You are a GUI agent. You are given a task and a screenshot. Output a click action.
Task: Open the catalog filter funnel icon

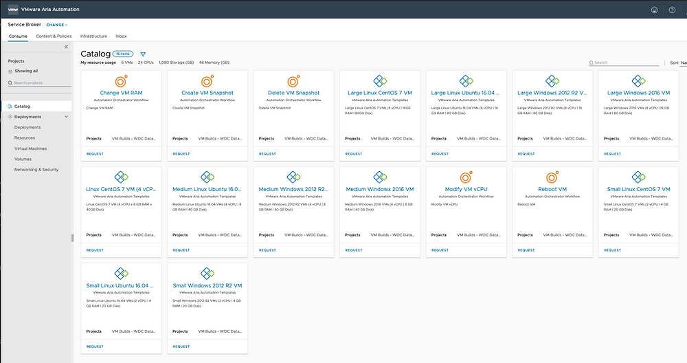tap(143, 54)
